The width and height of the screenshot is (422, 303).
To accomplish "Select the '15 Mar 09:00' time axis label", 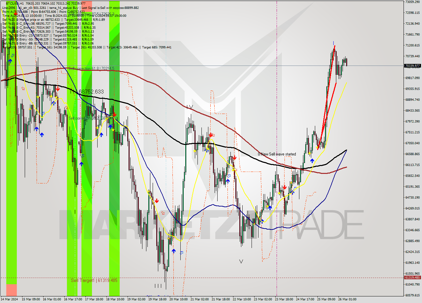I will [x=31, y=299].
